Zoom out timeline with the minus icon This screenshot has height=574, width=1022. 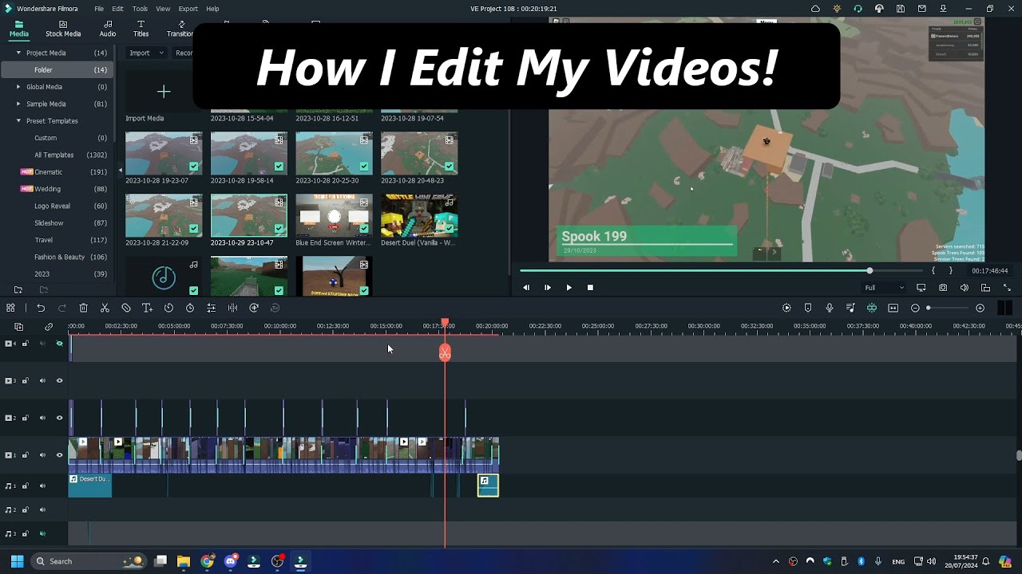915,308
